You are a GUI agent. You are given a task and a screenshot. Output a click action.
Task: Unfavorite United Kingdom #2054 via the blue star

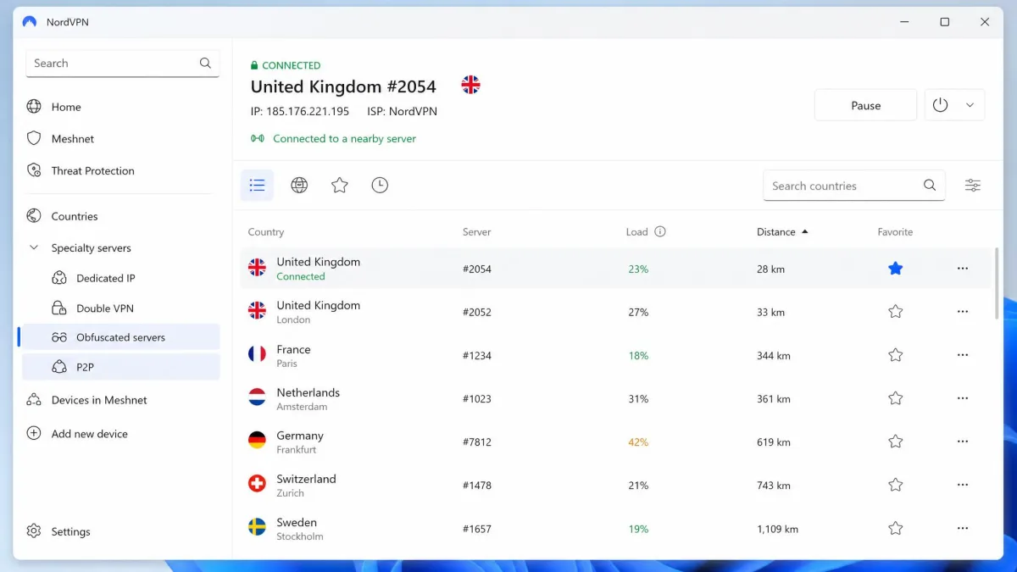tap(895, 269)
